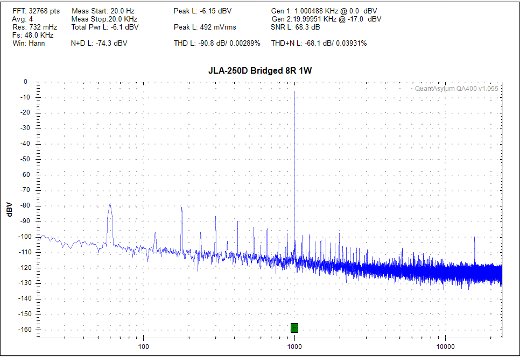Click the 0 label on dBV axis
This screenshot has height=357, width=520.
coord(25,82)
